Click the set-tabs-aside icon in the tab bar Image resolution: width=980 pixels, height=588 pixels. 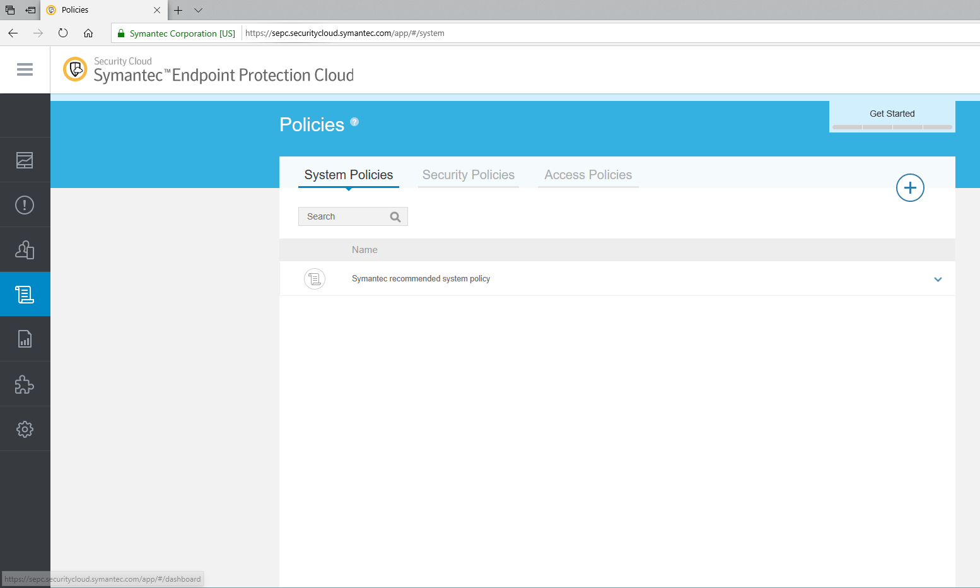point(30,10)
